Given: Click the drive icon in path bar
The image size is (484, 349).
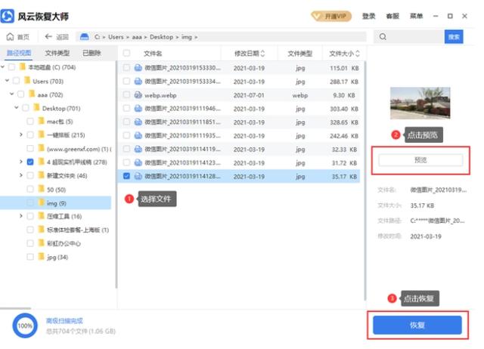Looking at the screenshot, I should click(x=84, y=37).
